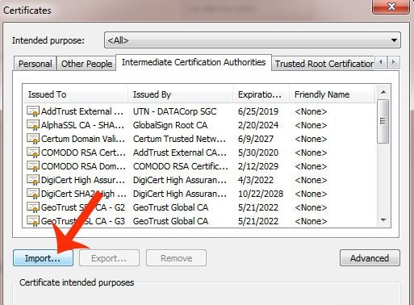Click issuer COMODO RSA Certific...
The width and height of the screenshot is (414, 305).
[181, 166]
